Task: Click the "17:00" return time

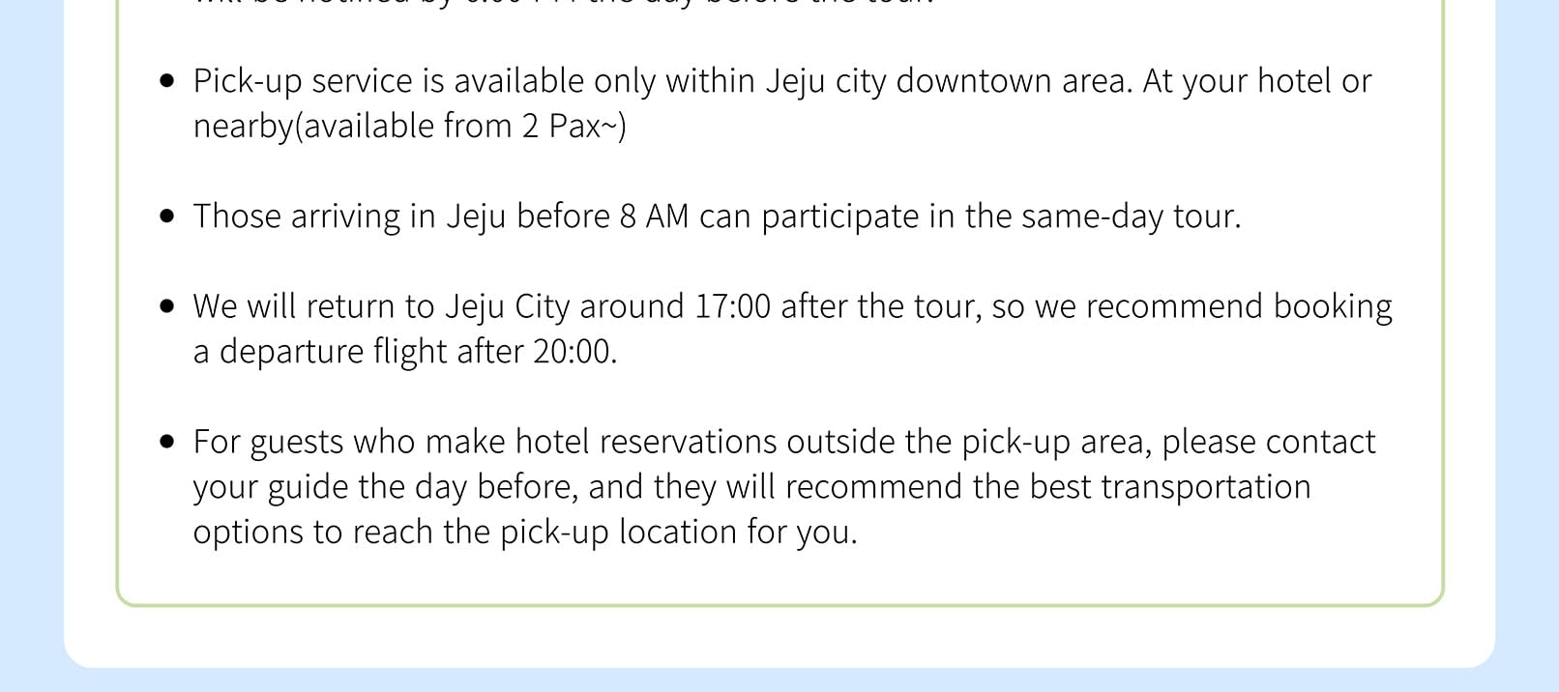Action: [x=733, y=306]
